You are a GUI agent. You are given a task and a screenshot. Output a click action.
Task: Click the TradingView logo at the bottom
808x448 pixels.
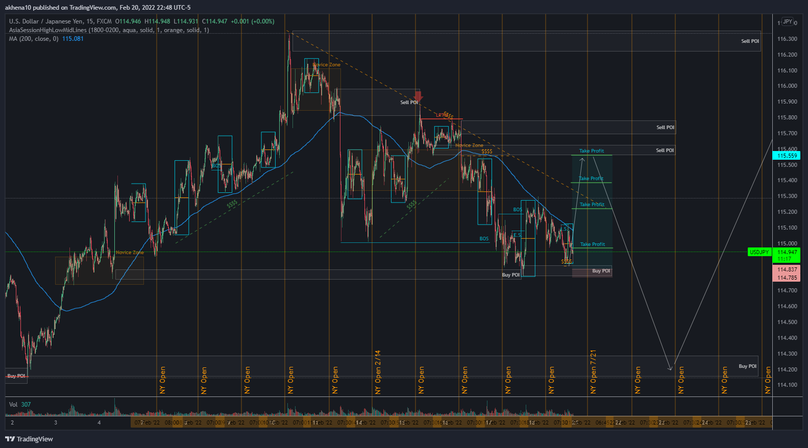(x=29, y=439)
